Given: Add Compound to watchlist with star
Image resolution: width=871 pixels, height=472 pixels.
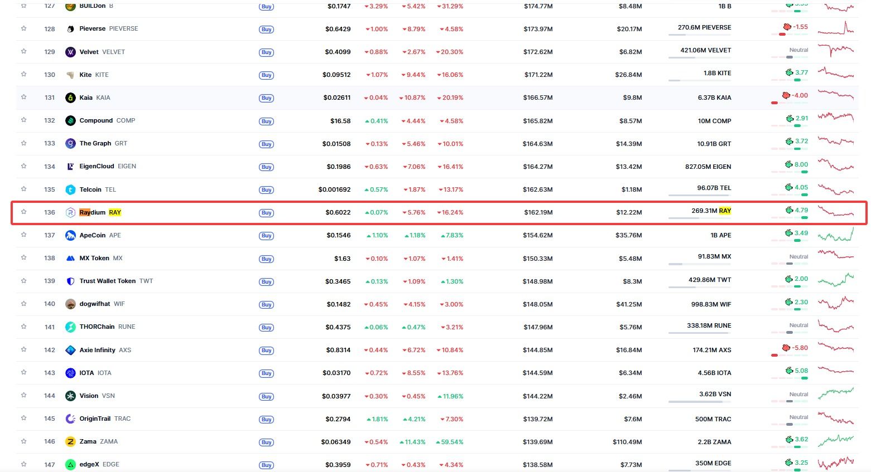Looking at the screenshot, I should point(23,120).
